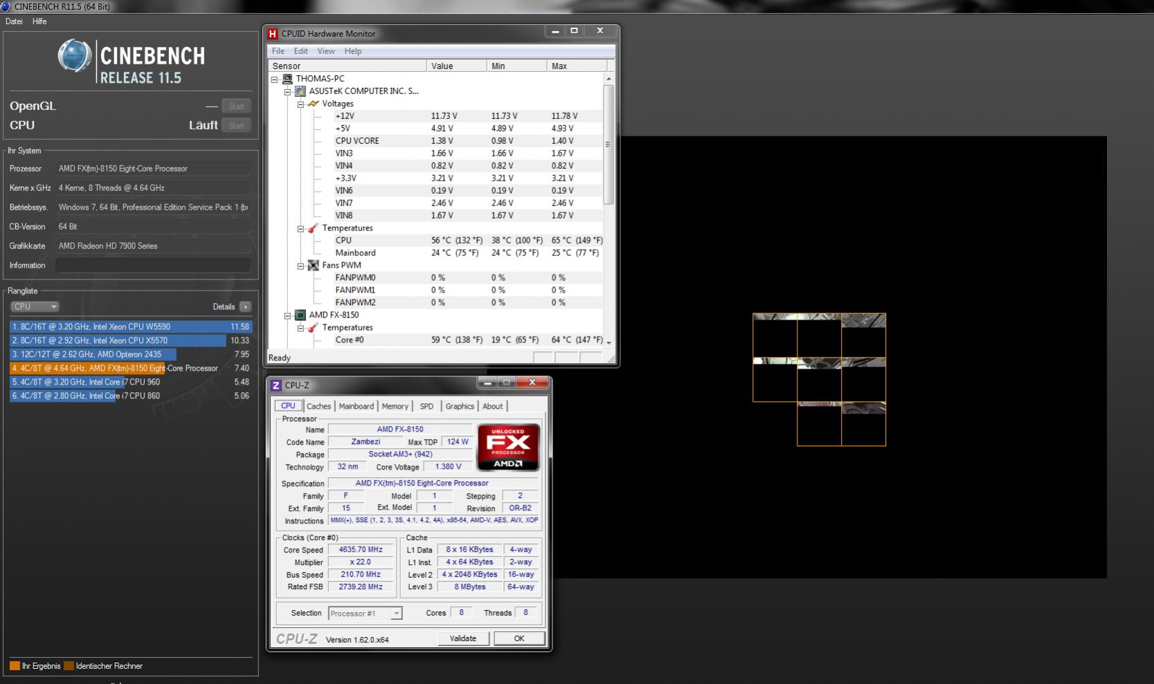Click the Max column header
This screenshot has width=1154, height=684.
click(577, 66)
